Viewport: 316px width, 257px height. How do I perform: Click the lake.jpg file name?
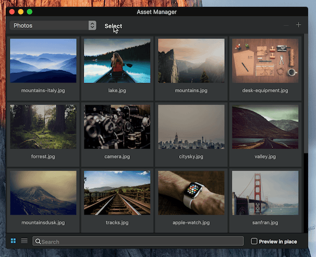coord(117,90)
